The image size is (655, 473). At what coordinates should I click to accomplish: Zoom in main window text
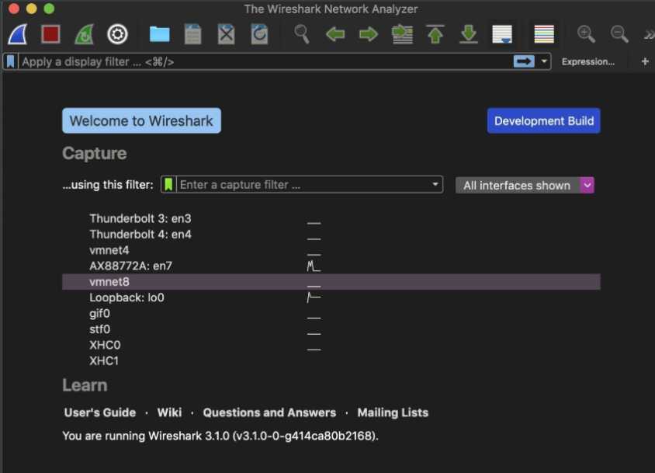(x=586, y=34)
